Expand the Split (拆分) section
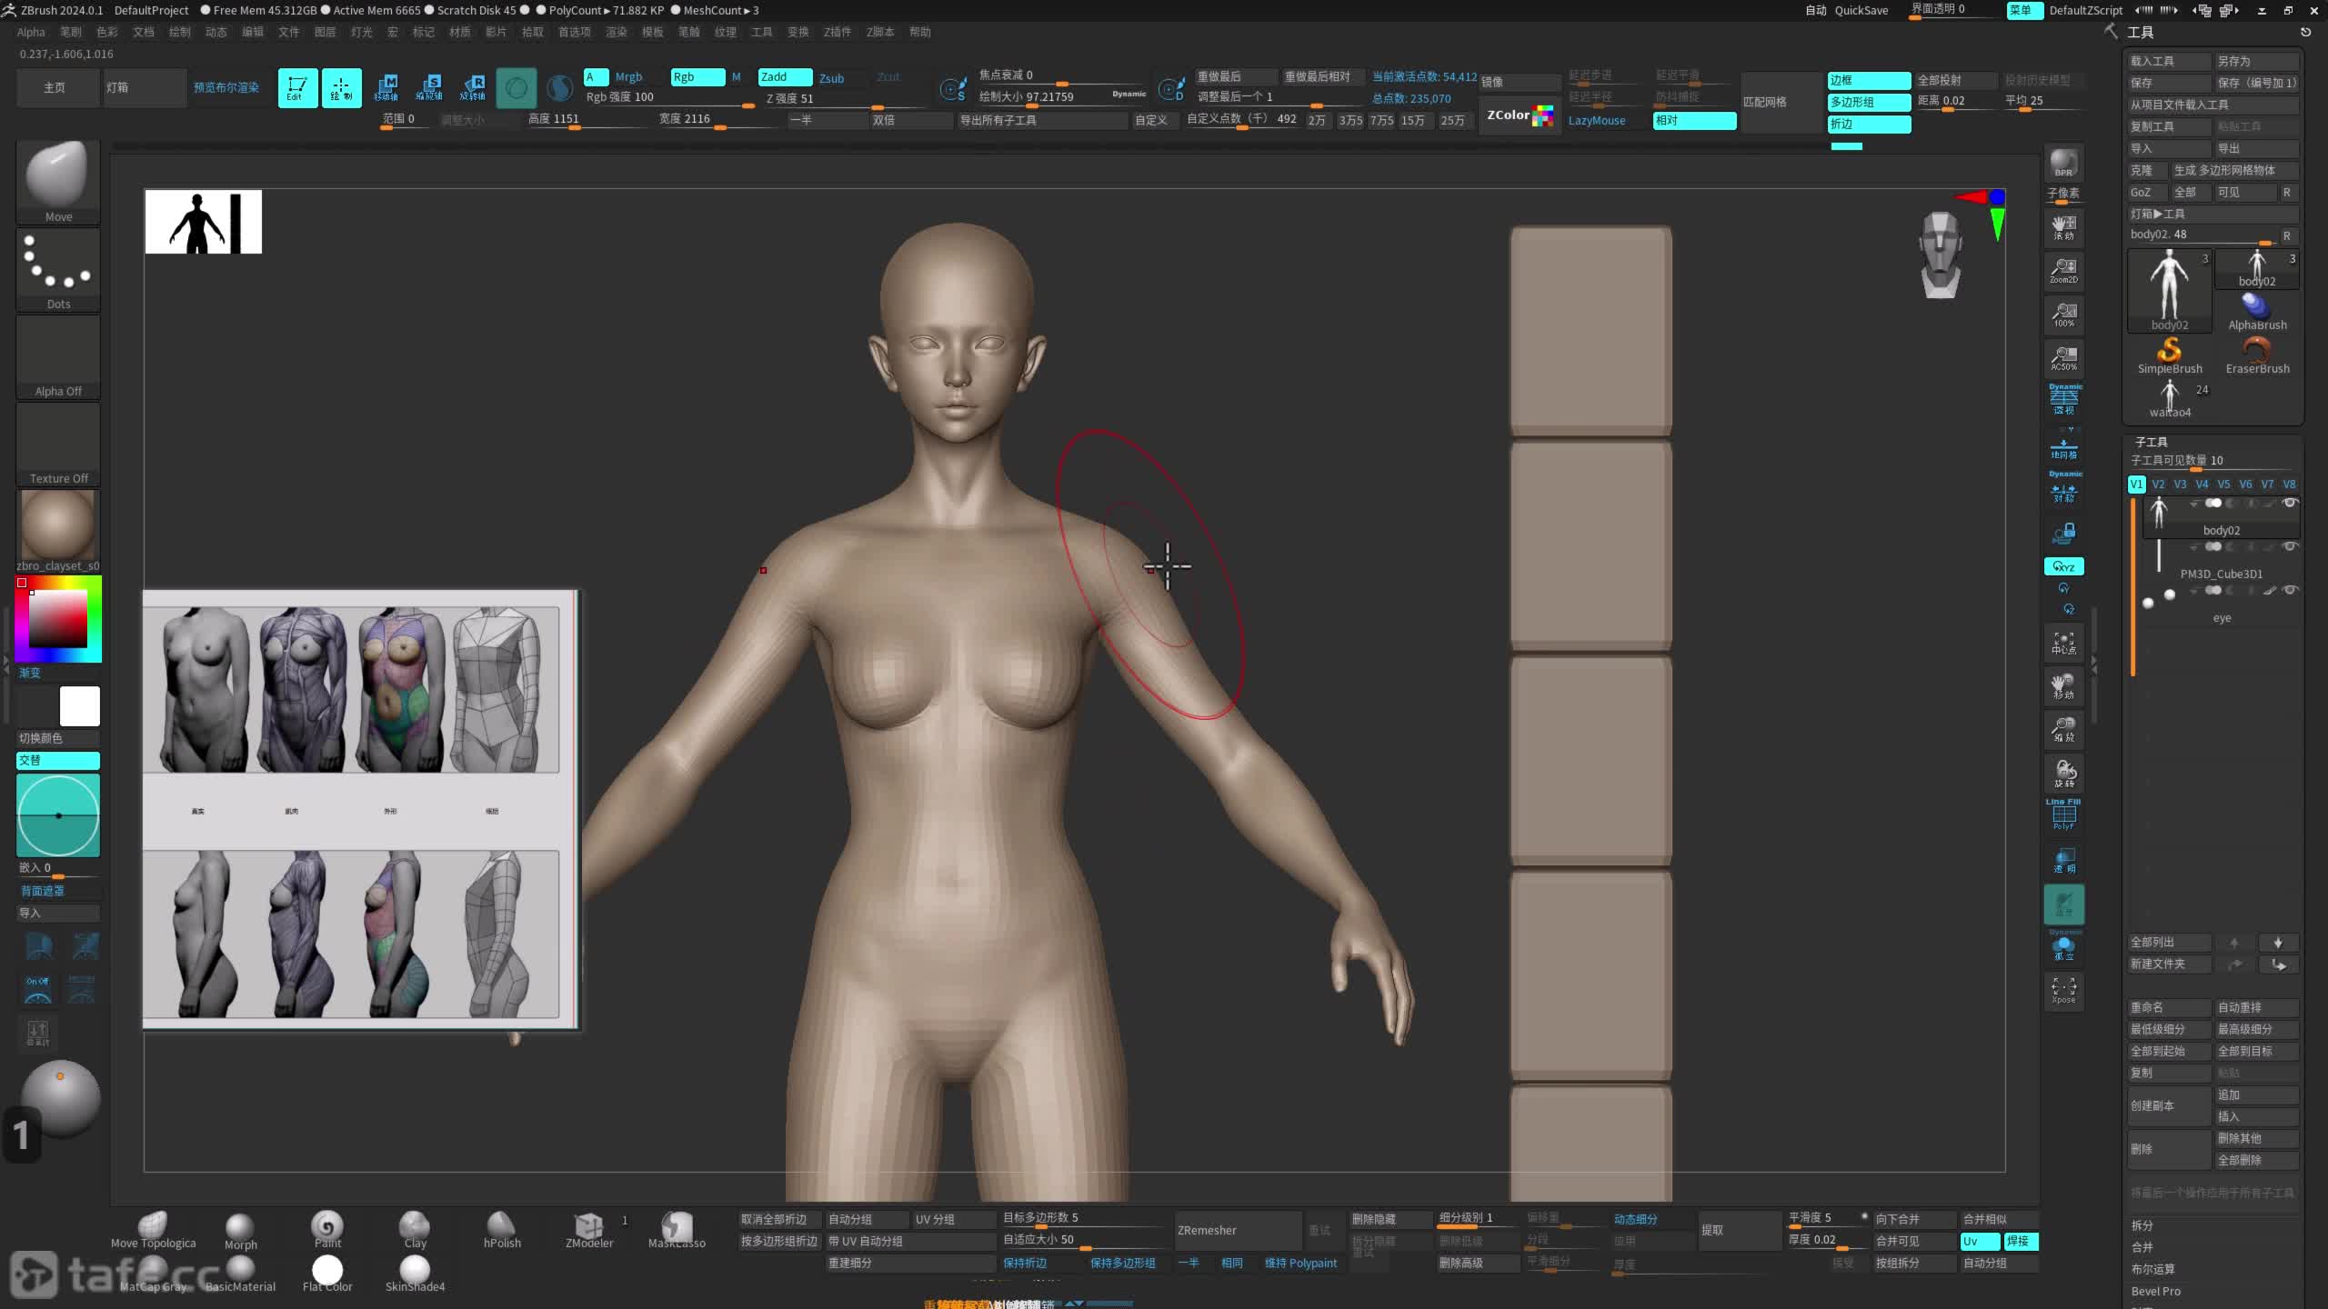The image size is (2328, 1309). (2142, 1225)
